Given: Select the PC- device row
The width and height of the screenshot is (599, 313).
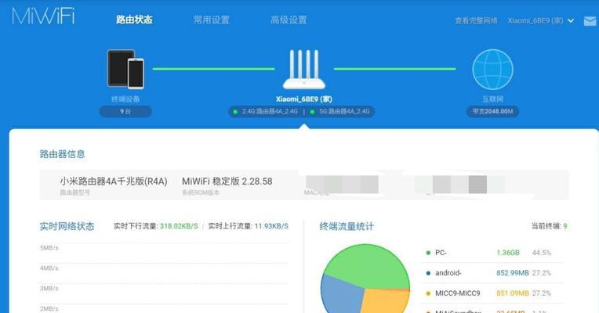Looking at the screenshot, I should (x=493, y=253).
